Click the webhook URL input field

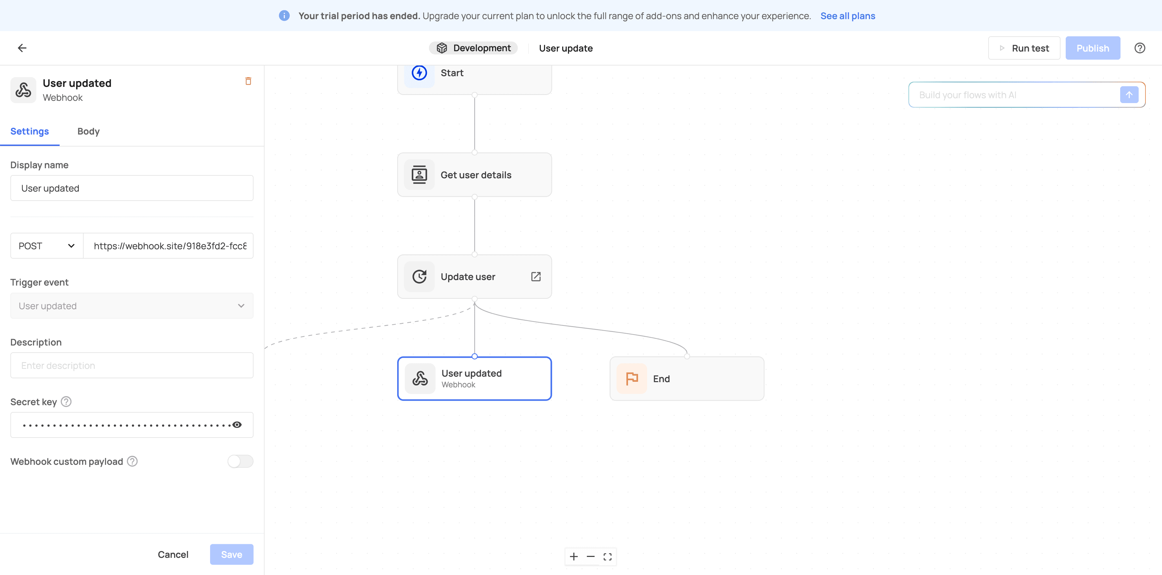[168, 246]
